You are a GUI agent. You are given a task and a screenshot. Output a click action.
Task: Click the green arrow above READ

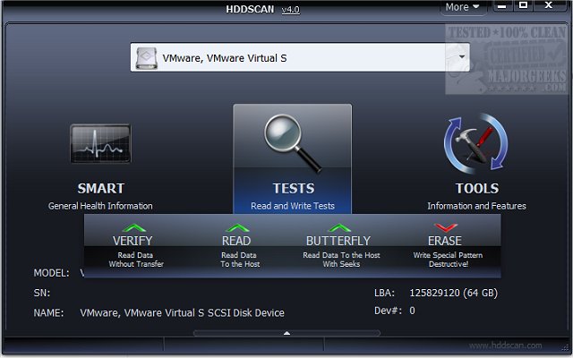coord(237,227)
